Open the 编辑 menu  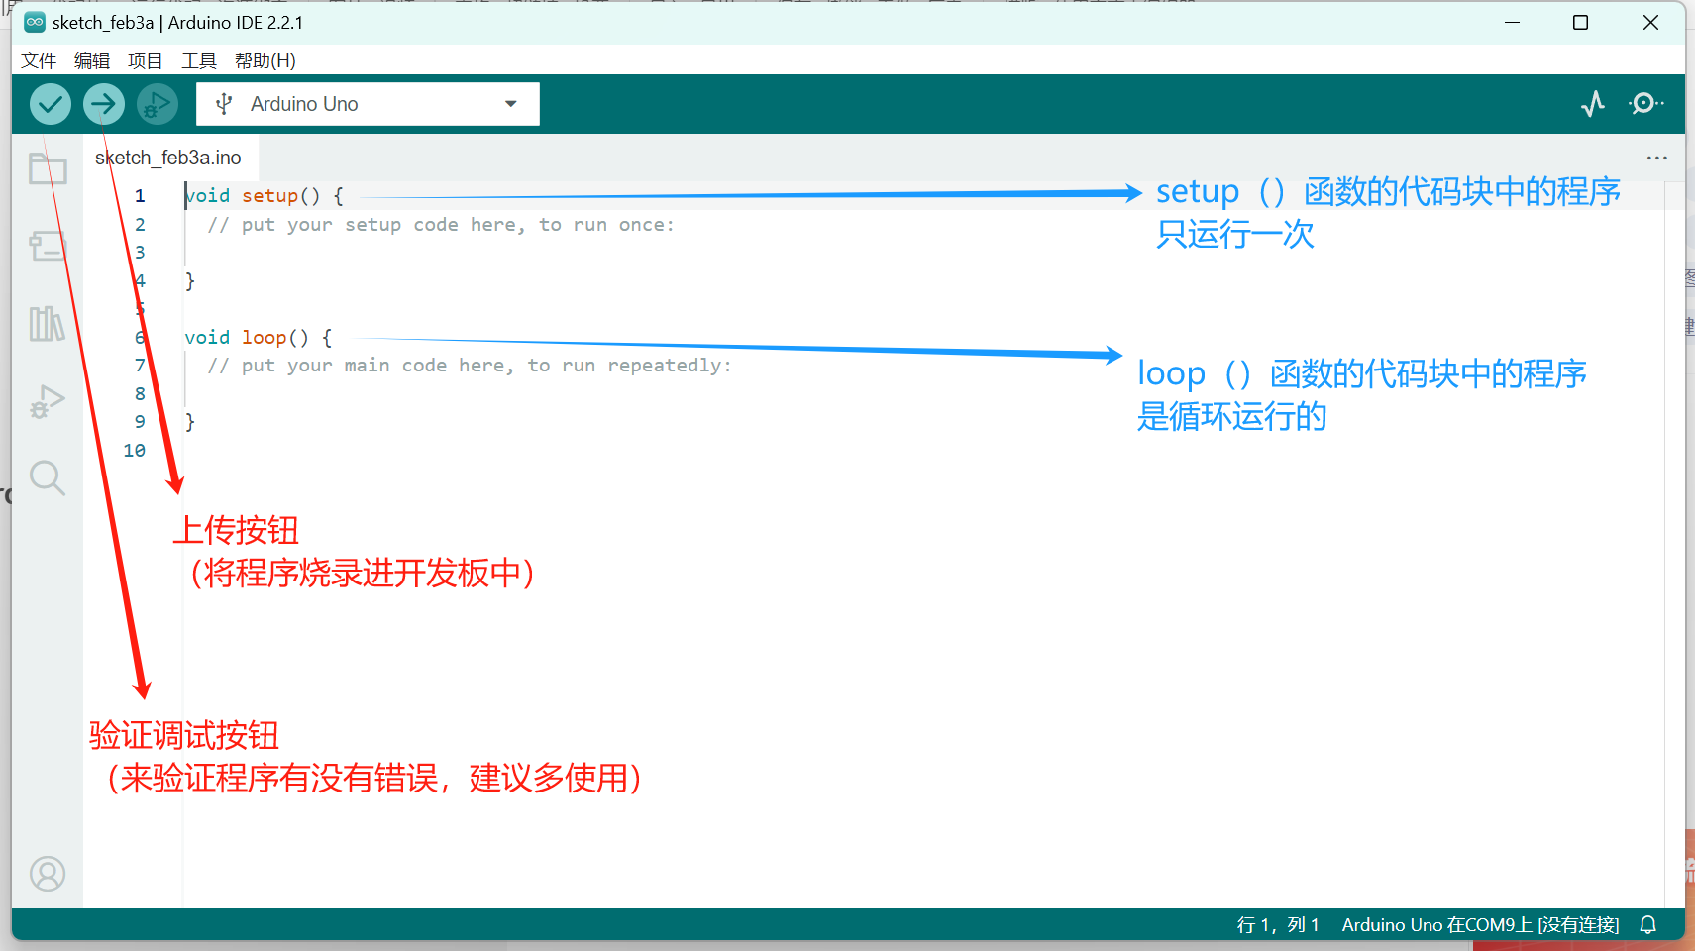click(x=92, y=60)
